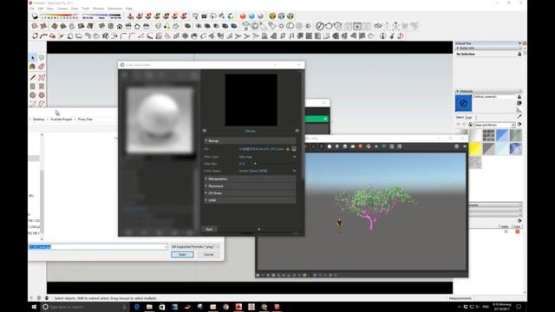Image resolution: width=555 pixels, height=312 pixels.
Task: Adjust the shadow date month slider
Action: tap(60, 16)
